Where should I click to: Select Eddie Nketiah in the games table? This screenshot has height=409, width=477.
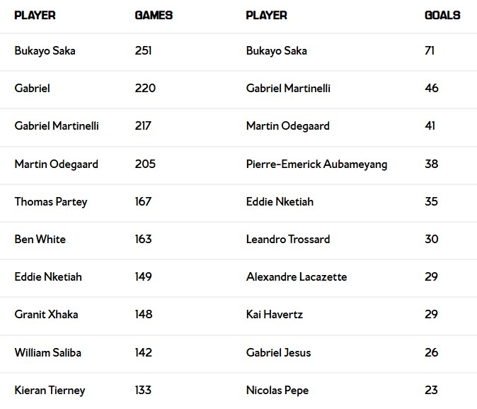point(48,276)
